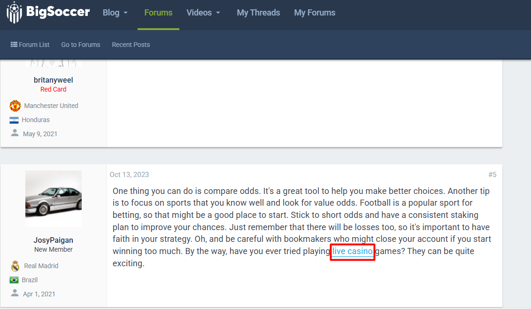View JosyPaigan's user profile
This screenshot has width=531, height=309.
click(x=54, y=240)
